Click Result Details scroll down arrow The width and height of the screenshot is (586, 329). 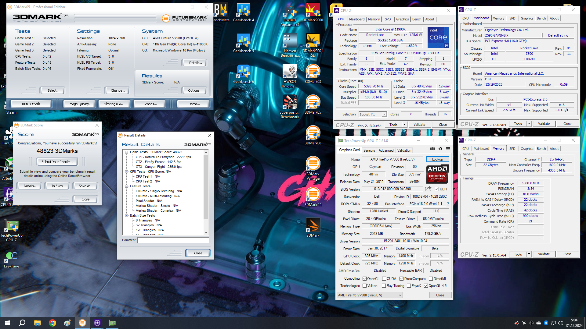(206, 232)
